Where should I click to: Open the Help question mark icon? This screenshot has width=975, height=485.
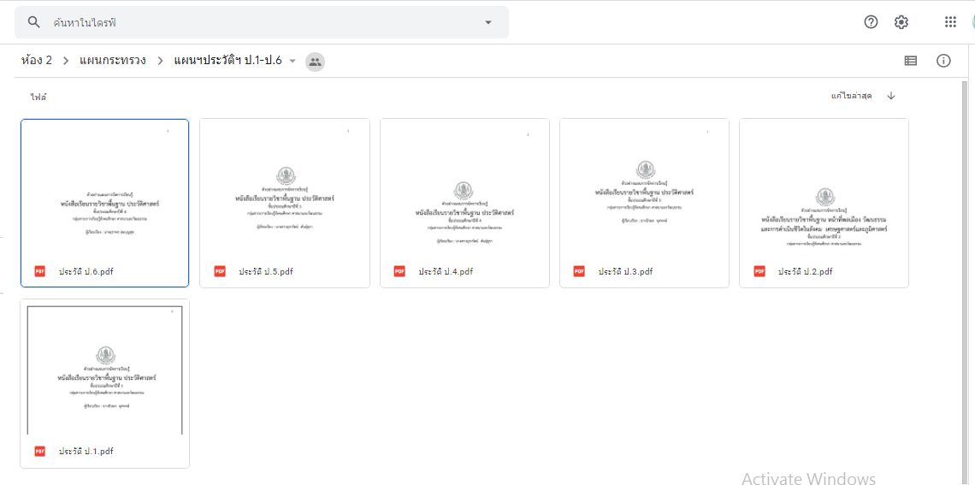(871, 22)
